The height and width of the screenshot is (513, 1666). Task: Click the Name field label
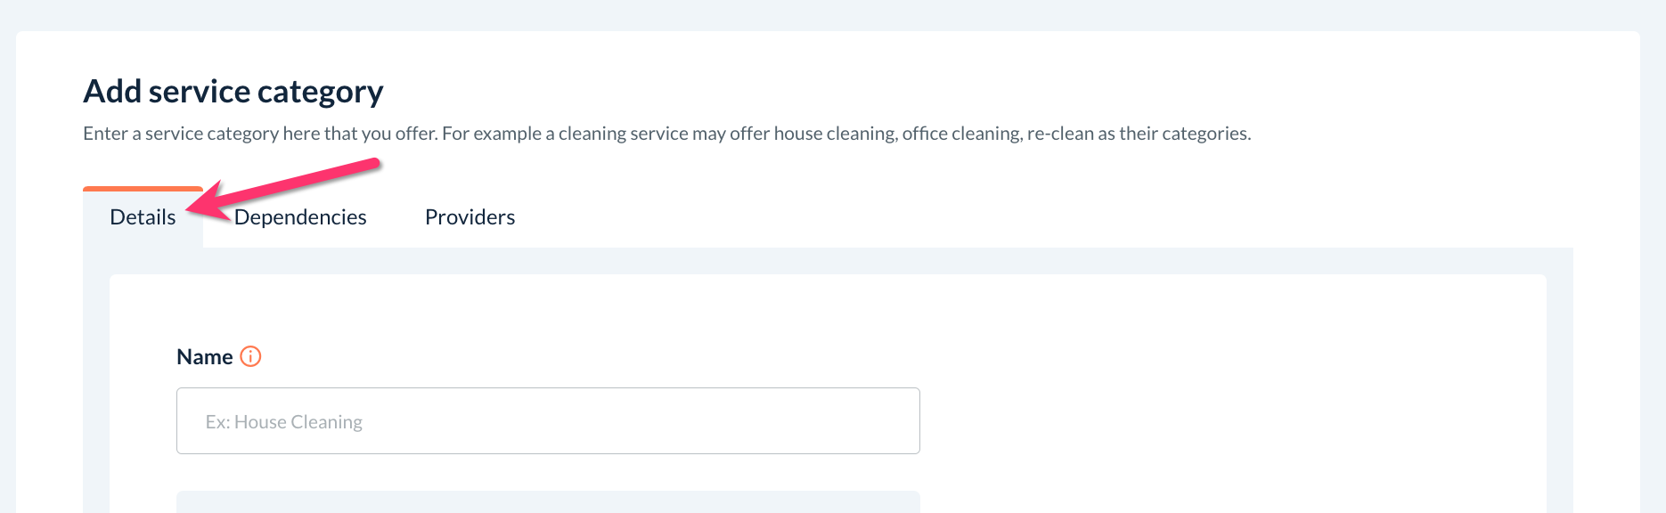(205, 357)
